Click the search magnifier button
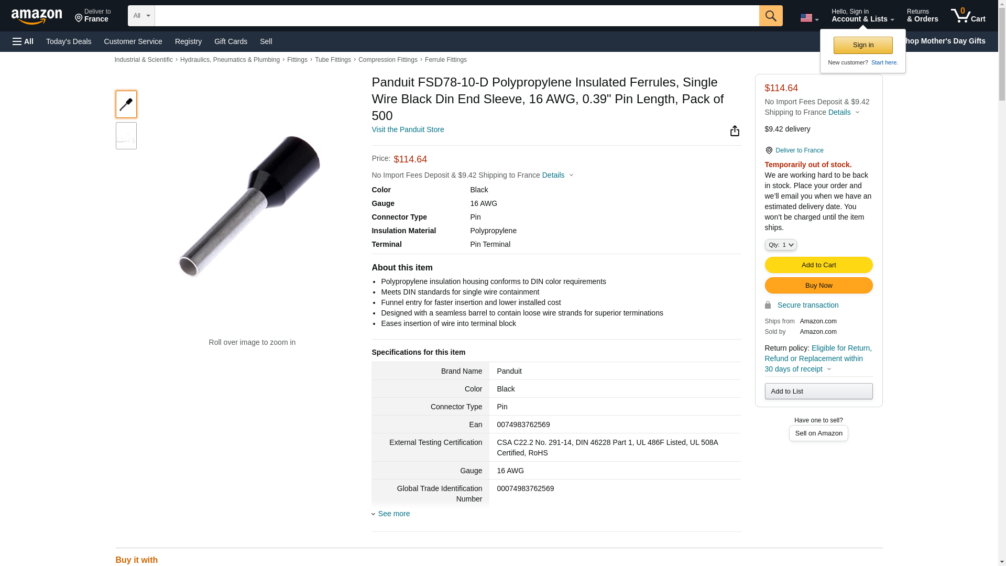1006x566 pixels. pos(770,16)
